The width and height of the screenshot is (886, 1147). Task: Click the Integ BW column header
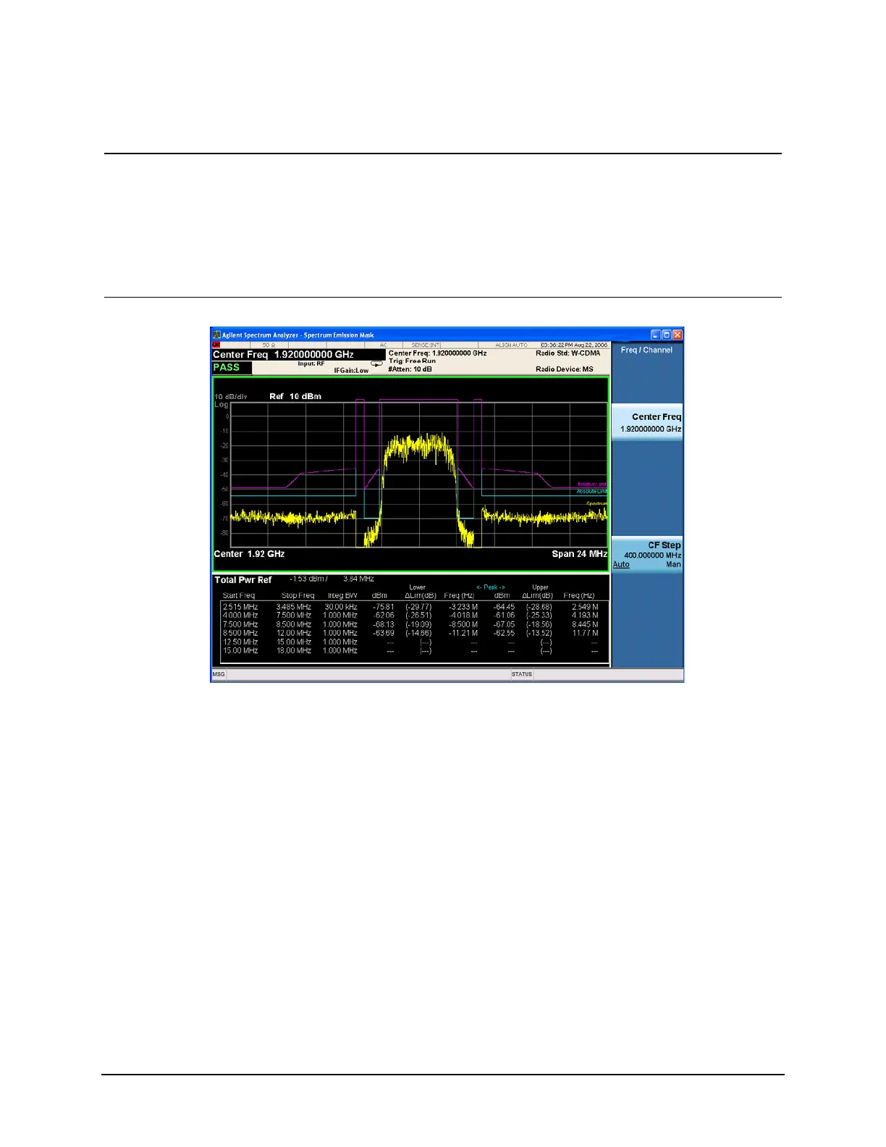342,596
